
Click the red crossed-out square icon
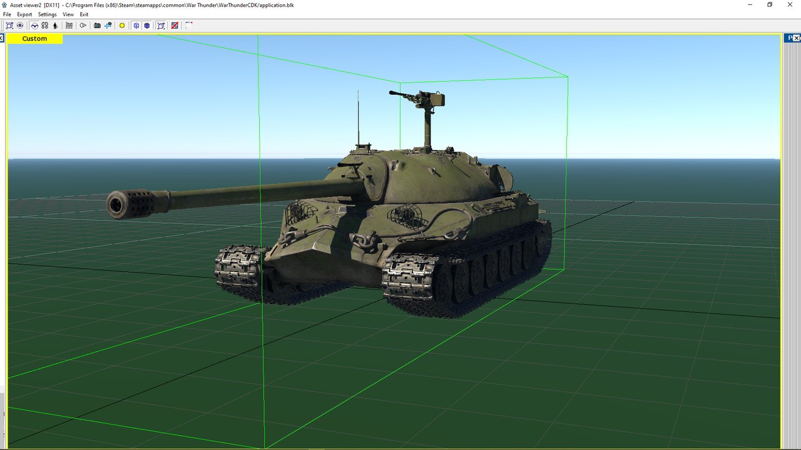pyautogui.click(x=175, y=26)
